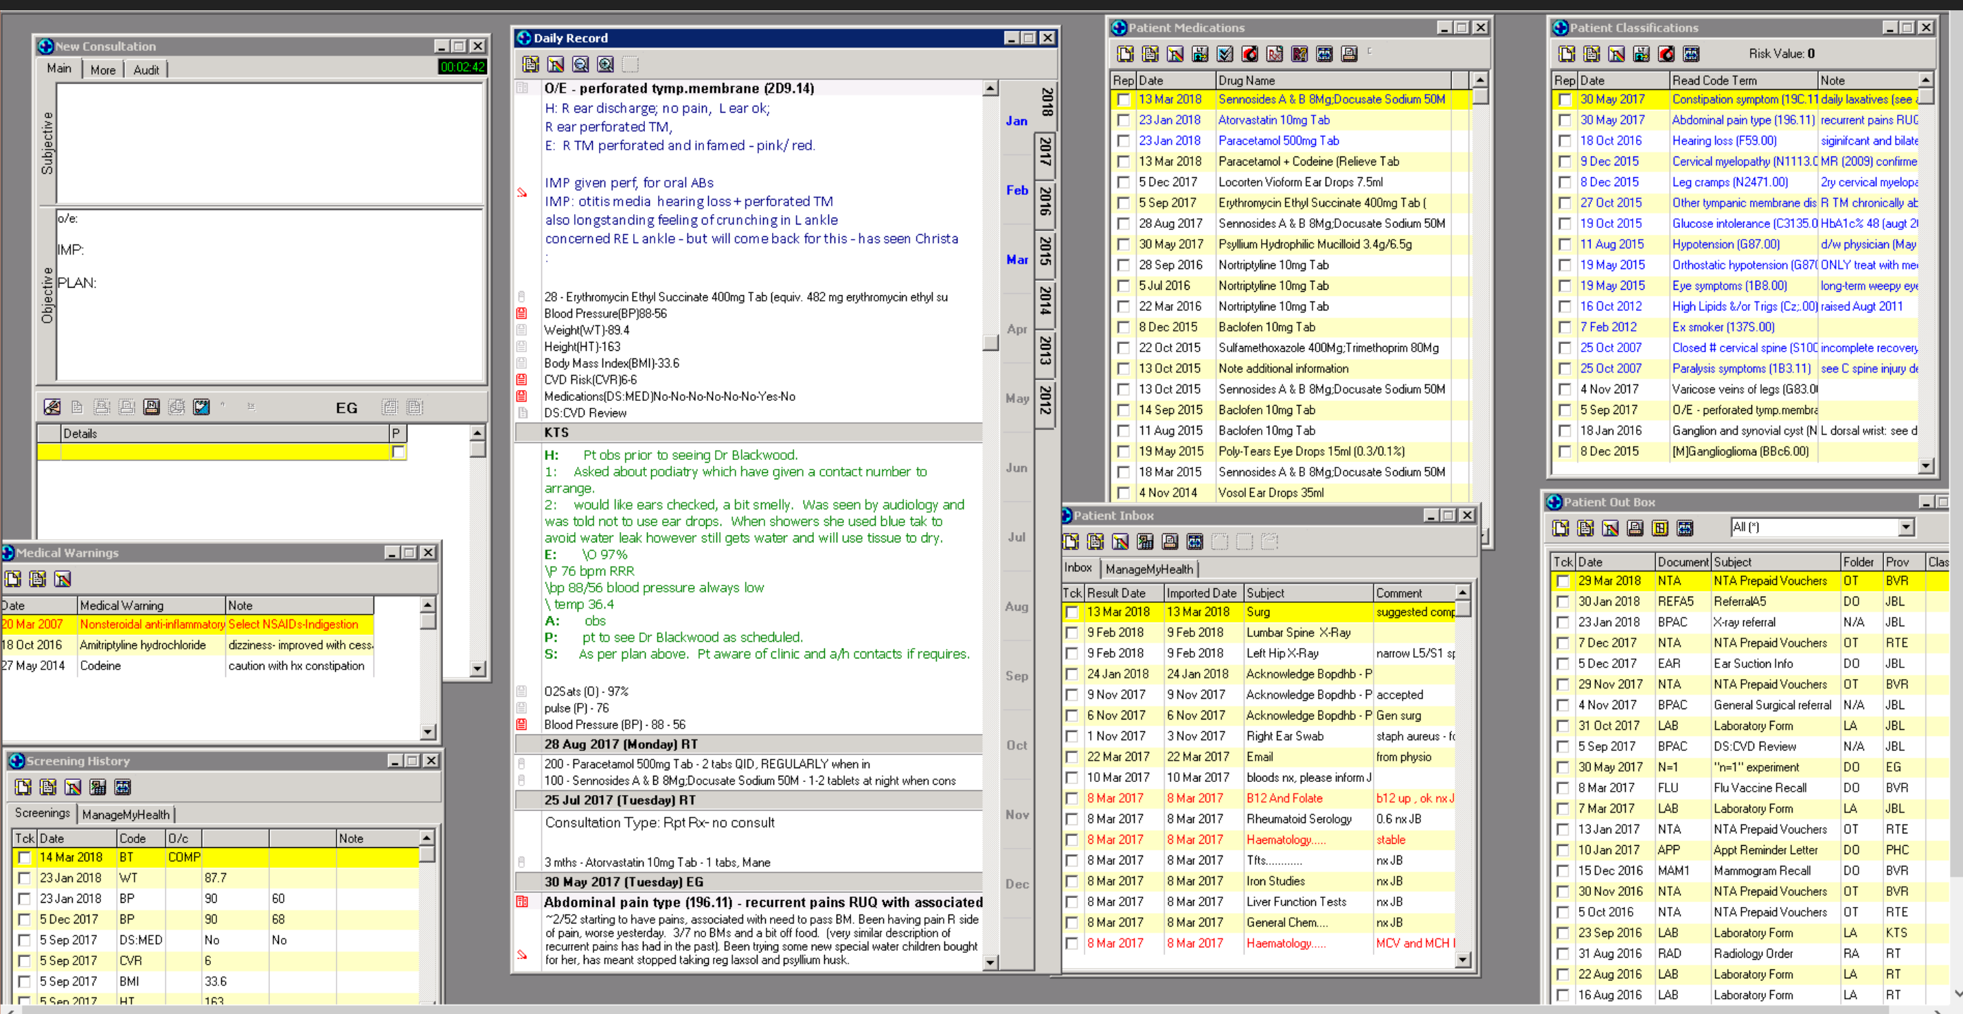Switch to the Audit tab in New Consultation
This screenshot has width=1963, height=1014.
[146, 70]
